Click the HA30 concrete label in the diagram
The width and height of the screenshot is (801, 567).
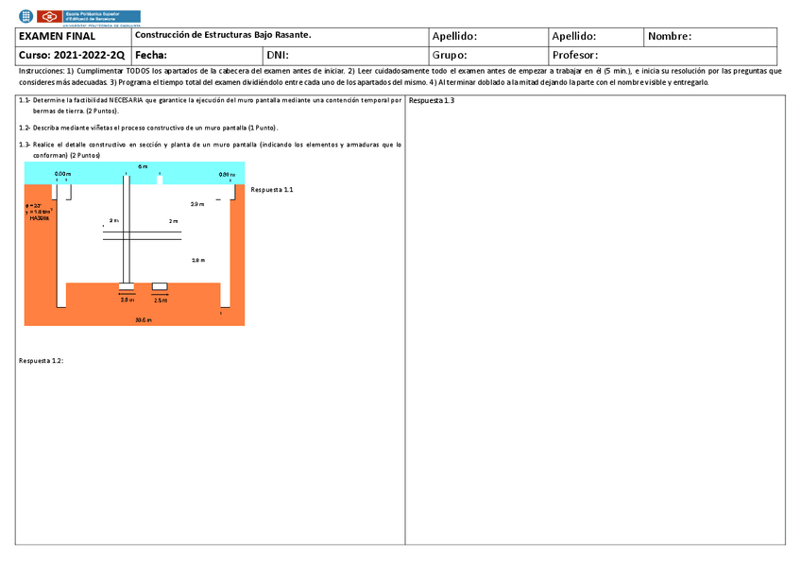click(38, 217)
